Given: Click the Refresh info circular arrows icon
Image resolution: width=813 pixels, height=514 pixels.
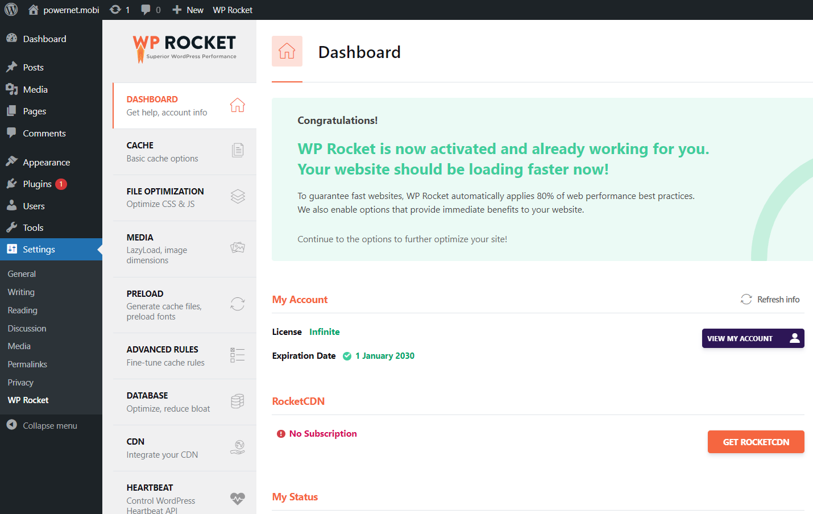Looking at the screenshot, I should 746,299.
